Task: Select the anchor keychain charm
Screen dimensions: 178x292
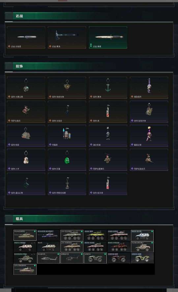Action: [108, 87]
